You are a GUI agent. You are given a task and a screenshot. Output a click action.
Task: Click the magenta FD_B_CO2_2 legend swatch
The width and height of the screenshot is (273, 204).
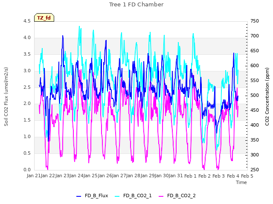coord(161,196)
